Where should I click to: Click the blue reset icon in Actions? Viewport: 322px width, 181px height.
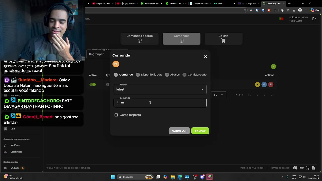264,85
